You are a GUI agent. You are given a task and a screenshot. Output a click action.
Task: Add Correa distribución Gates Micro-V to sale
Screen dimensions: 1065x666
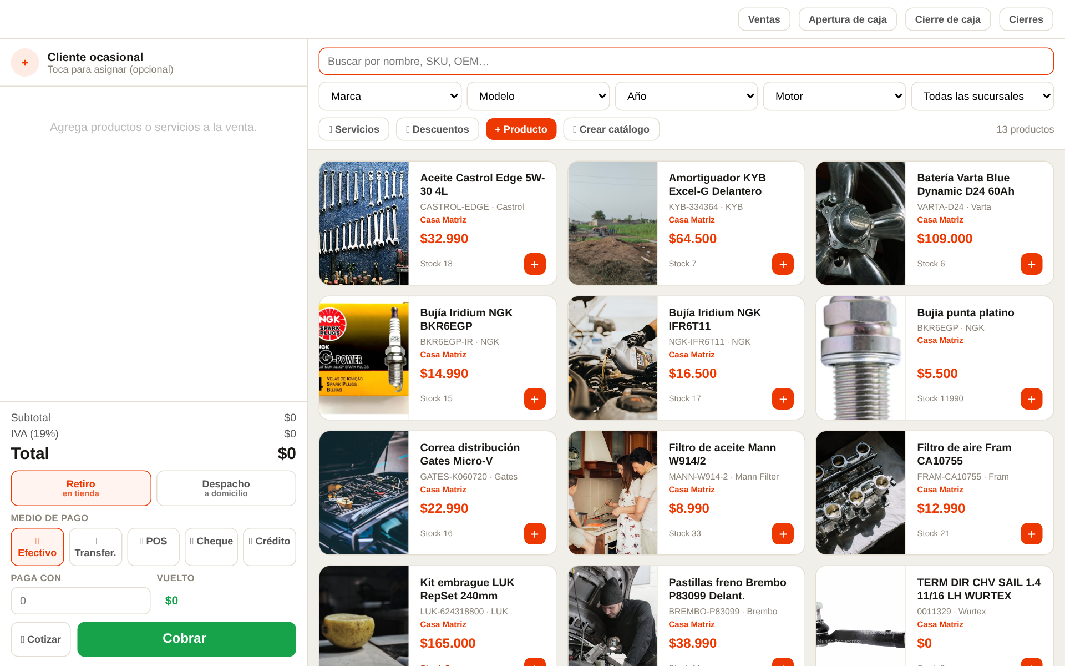coord(535,534)
